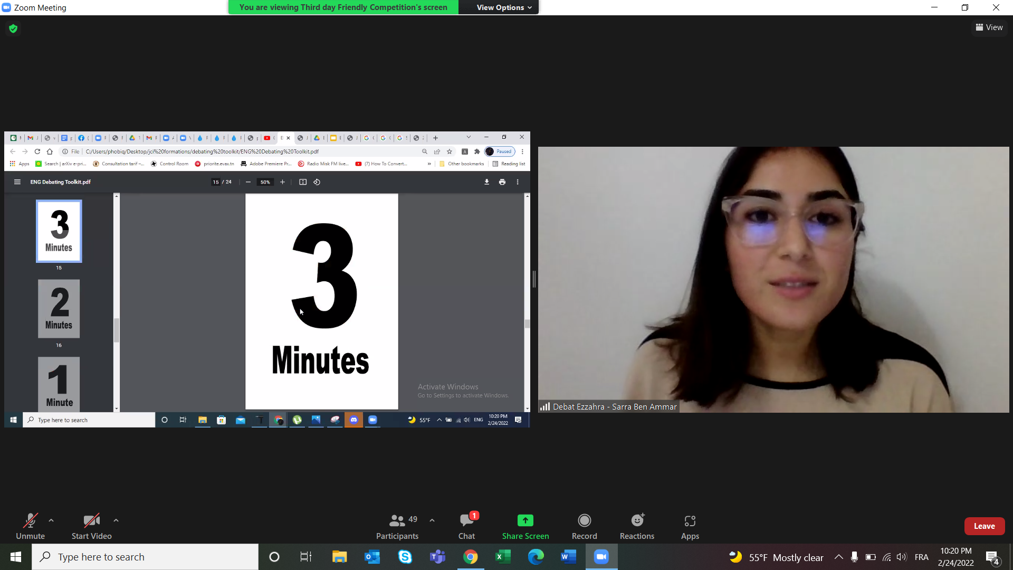The image size is (1013, 570).
Task: Open Zoom Apps panel
Action: [690, 526]
